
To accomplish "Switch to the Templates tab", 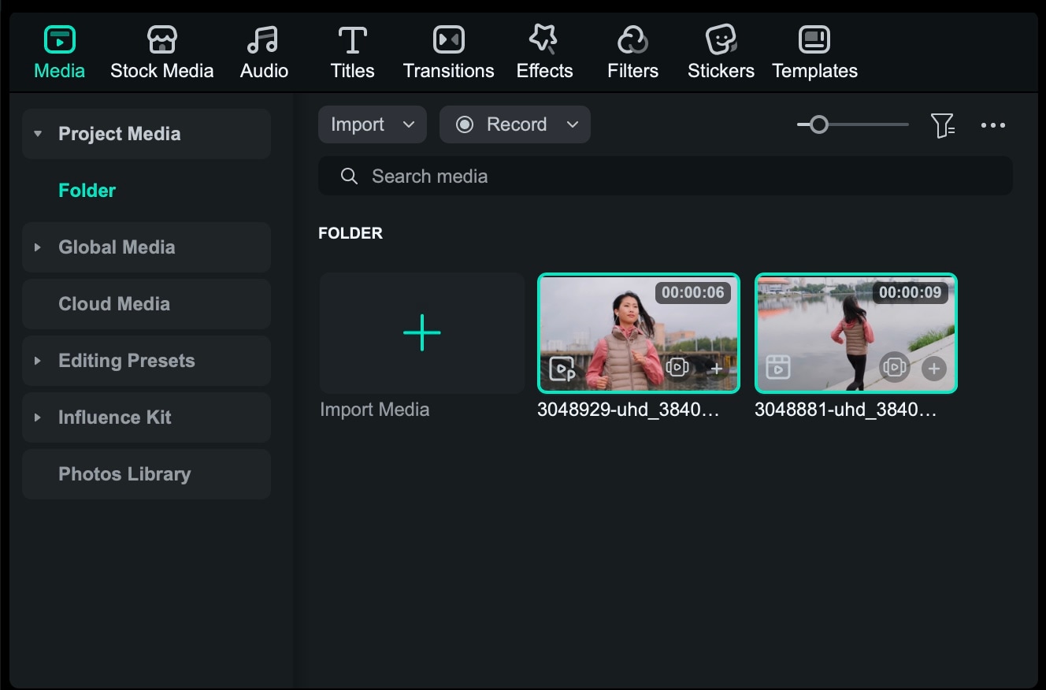I will [814, 51].
